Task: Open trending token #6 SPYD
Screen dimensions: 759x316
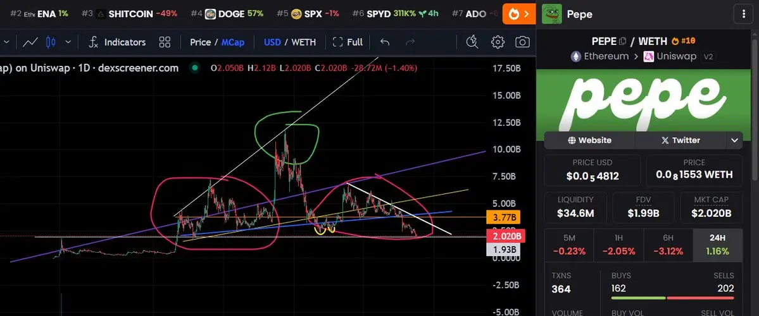Action: [x=396, y=13]
